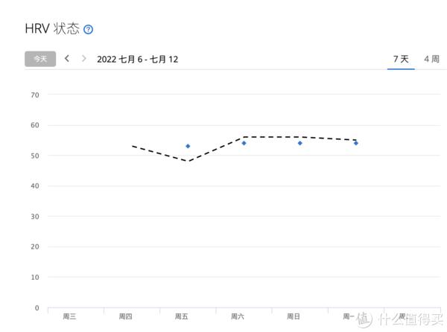Click the 周三 axis label
Screen dimensions: 447x332
69,316
